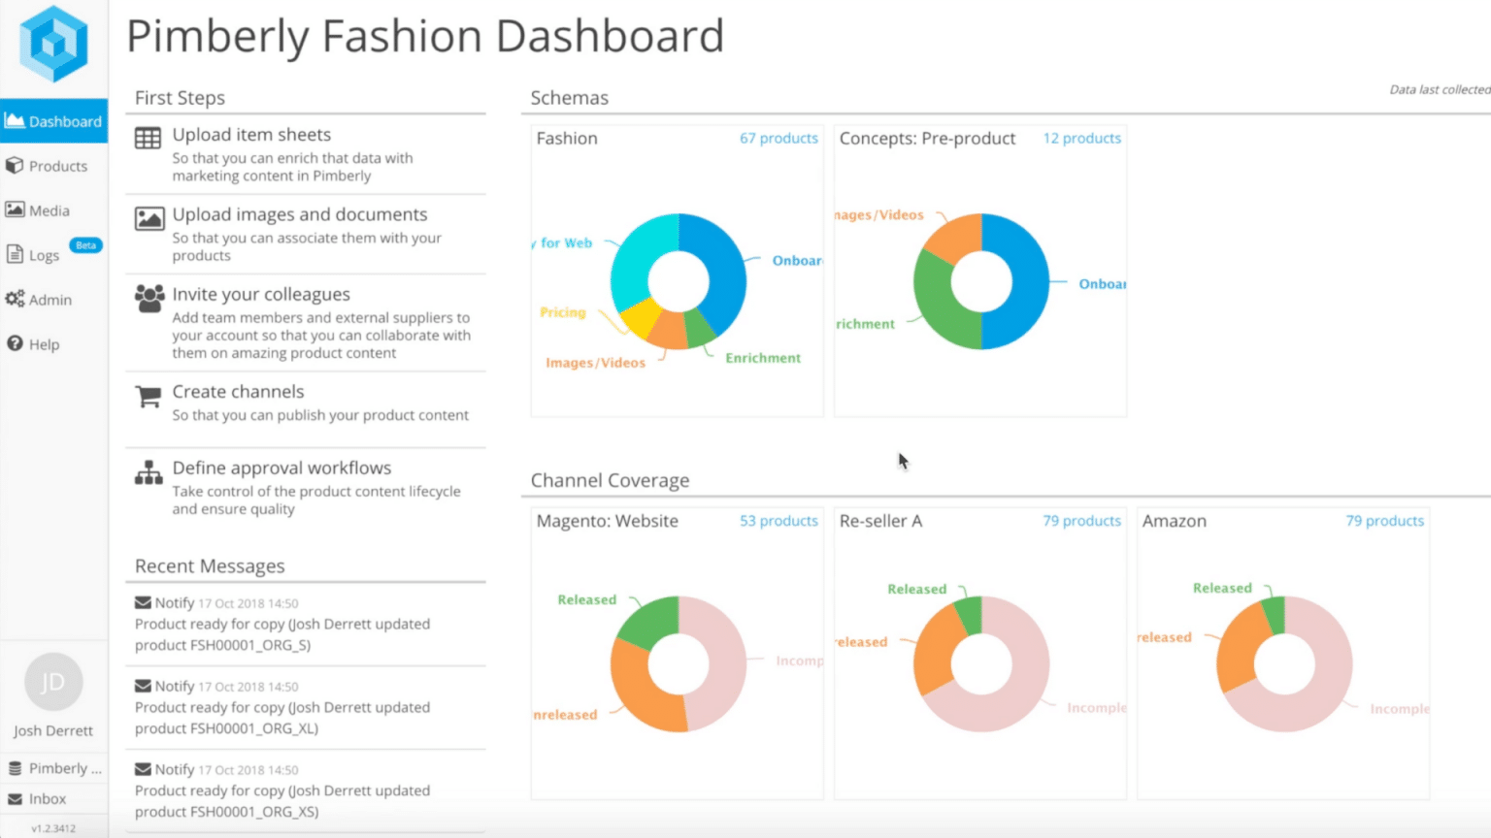This screenshot has width=1491, height=838.
Task: Click the Create channels cart icon
Action: tap(149, 396)
